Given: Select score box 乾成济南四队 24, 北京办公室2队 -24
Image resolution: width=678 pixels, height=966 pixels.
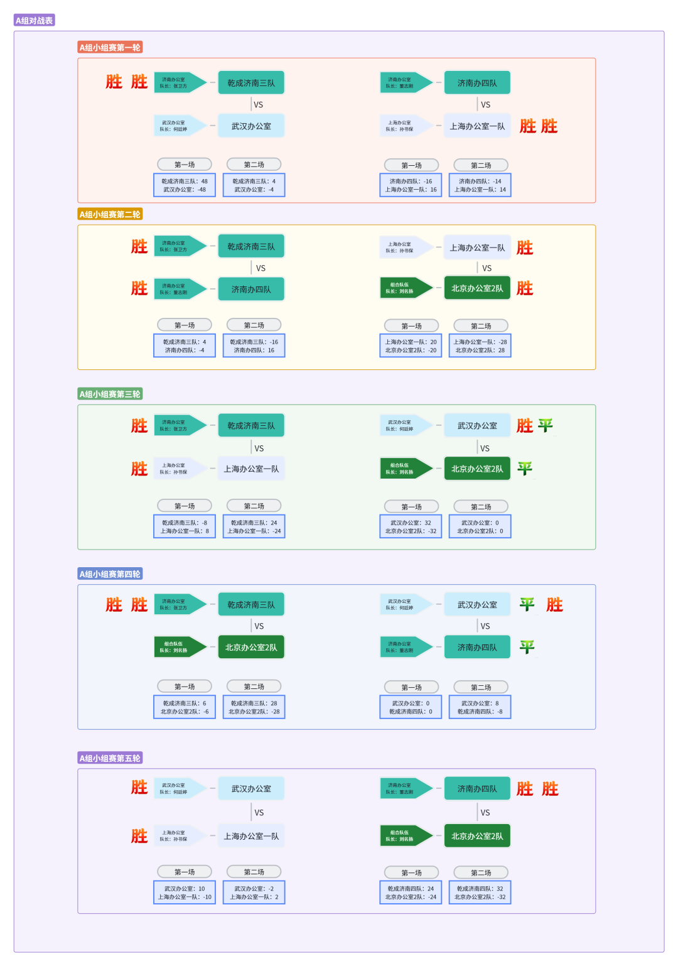Looking at the screenshot, I should tap(411, 893).
